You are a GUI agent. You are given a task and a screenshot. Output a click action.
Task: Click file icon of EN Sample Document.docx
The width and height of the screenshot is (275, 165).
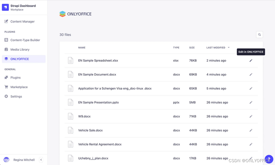71,74
